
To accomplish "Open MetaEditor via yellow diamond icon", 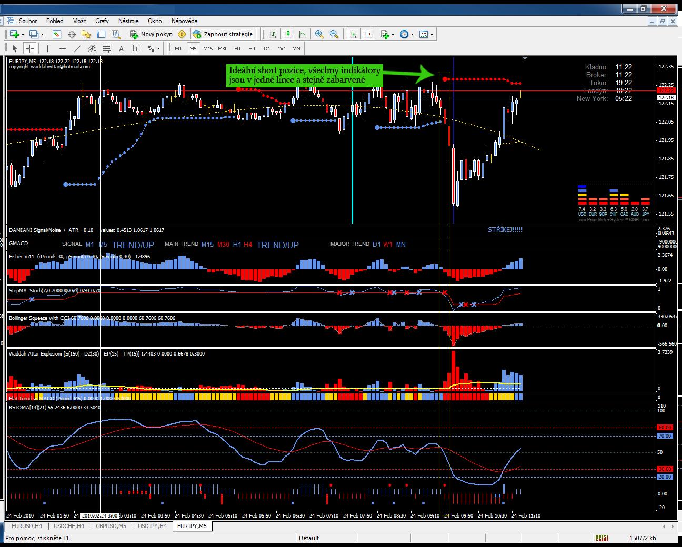I will click(182, 34).
